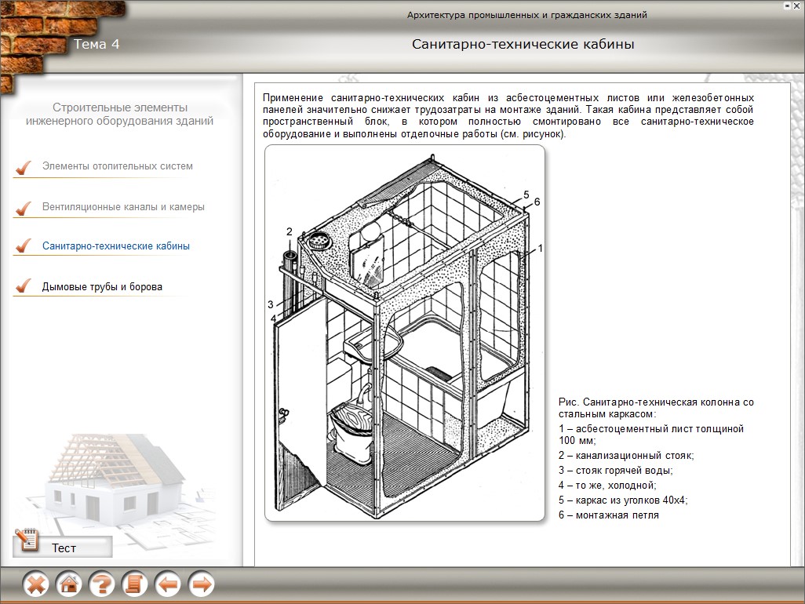Image resolution: width=805 pixels, height=604 pixels.
Task: Open help with the question mark icon
Action: tap(102, 584)
